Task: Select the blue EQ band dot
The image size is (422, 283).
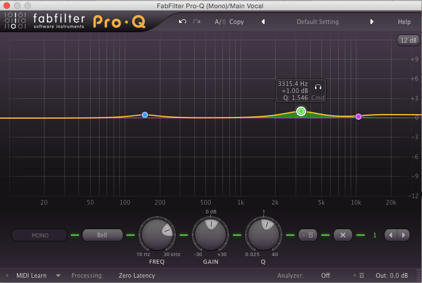Action: [x=145, y=115]
